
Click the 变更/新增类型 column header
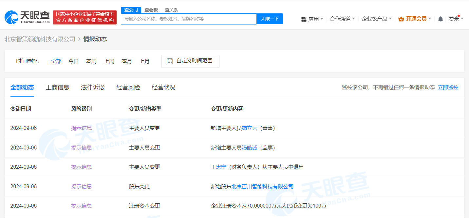click(x=145, y=109)
